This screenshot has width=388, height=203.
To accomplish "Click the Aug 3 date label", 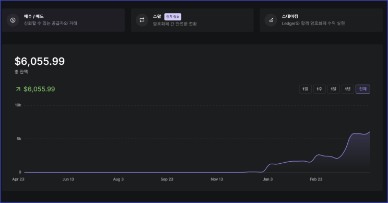I will (x=119, y=179).
